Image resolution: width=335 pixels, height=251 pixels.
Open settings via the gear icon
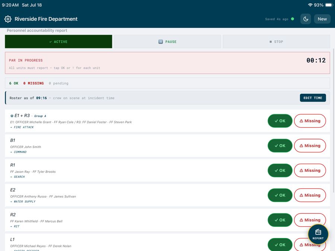point(8,19)
